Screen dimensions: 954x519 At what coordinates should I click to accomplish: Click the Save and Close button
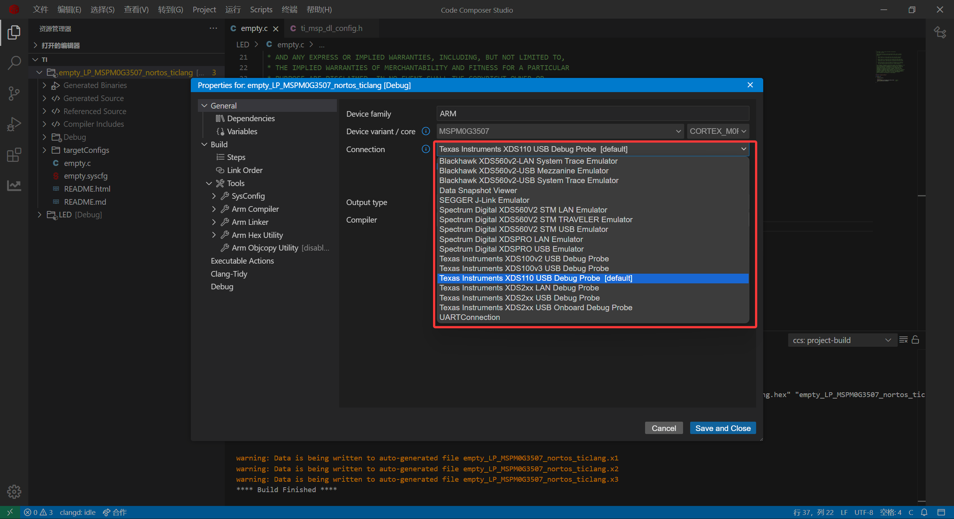click(723, 428)
